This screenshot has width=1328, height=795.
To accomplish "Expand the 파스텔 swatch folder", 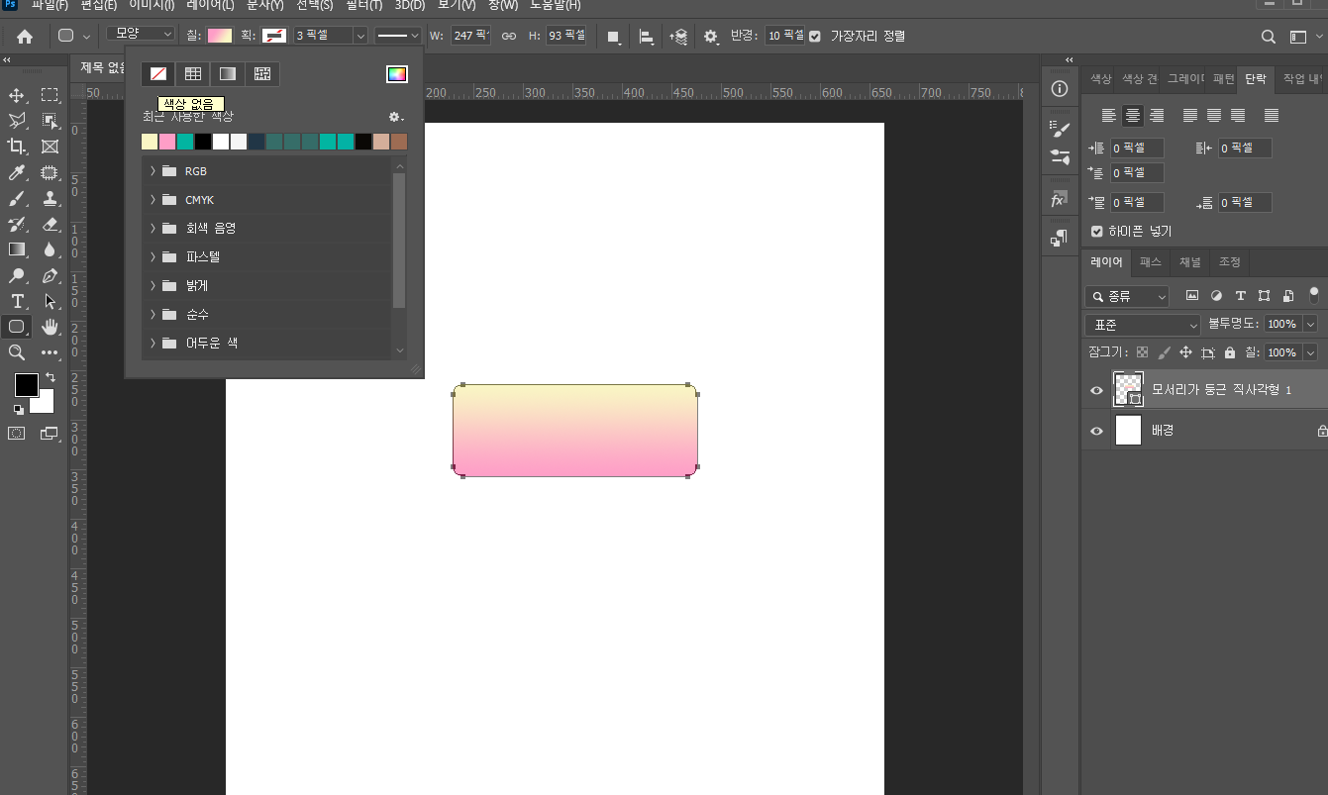I will 153,257.
